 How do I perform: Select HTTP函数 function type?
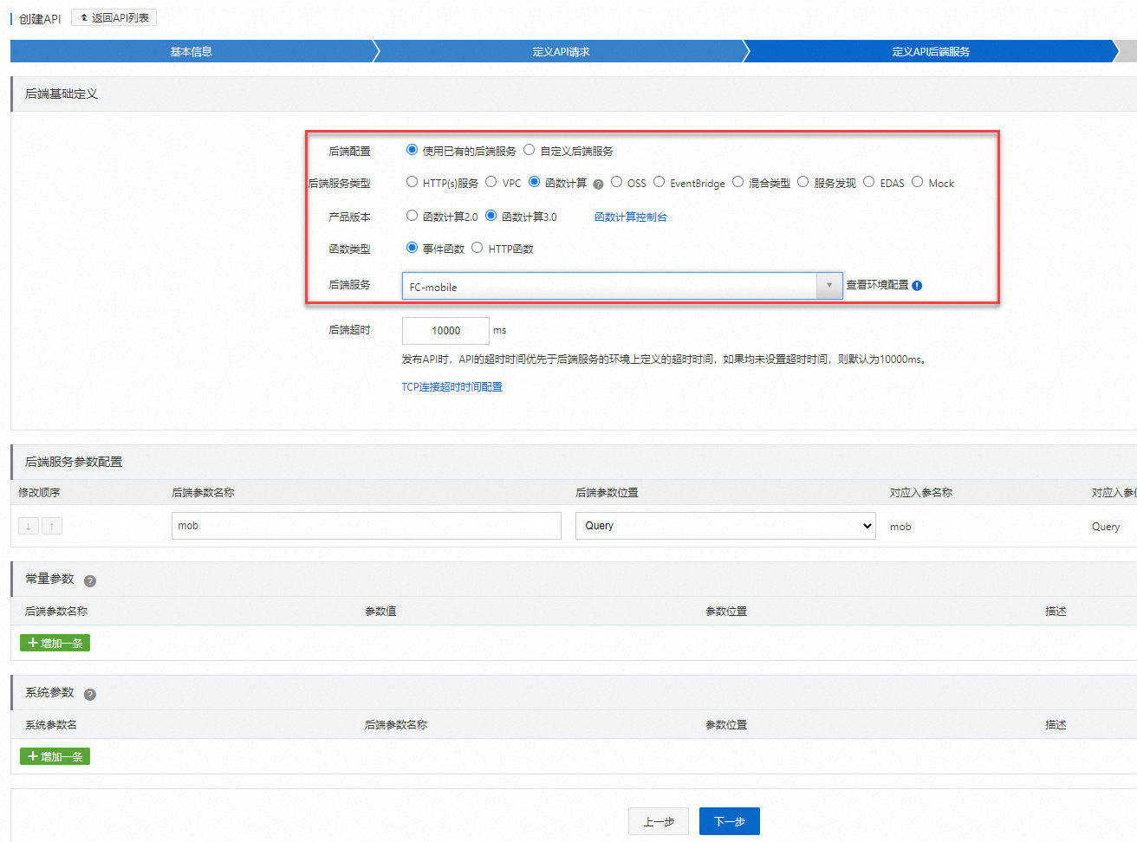click(x=477, y=248)
